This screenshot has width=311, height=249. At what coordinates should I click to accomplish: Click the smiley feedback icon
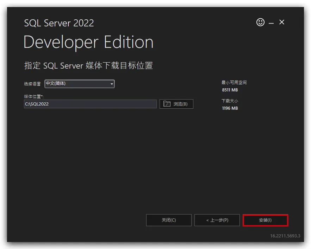tap(260, 22)
